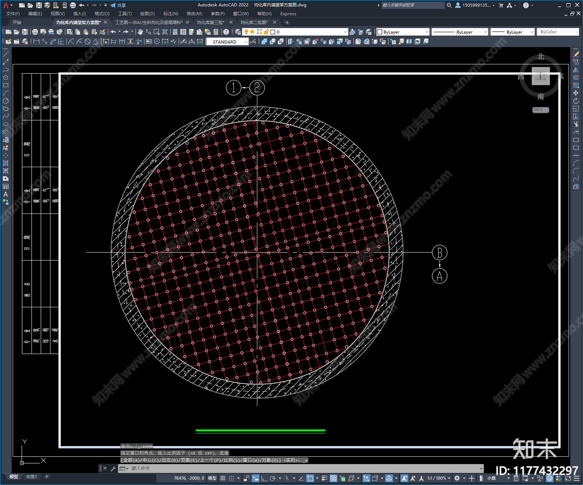This screenshot has width=583, height=485.
Task: Toggle transparency display in status bar
Action: (x=333, y=478)
